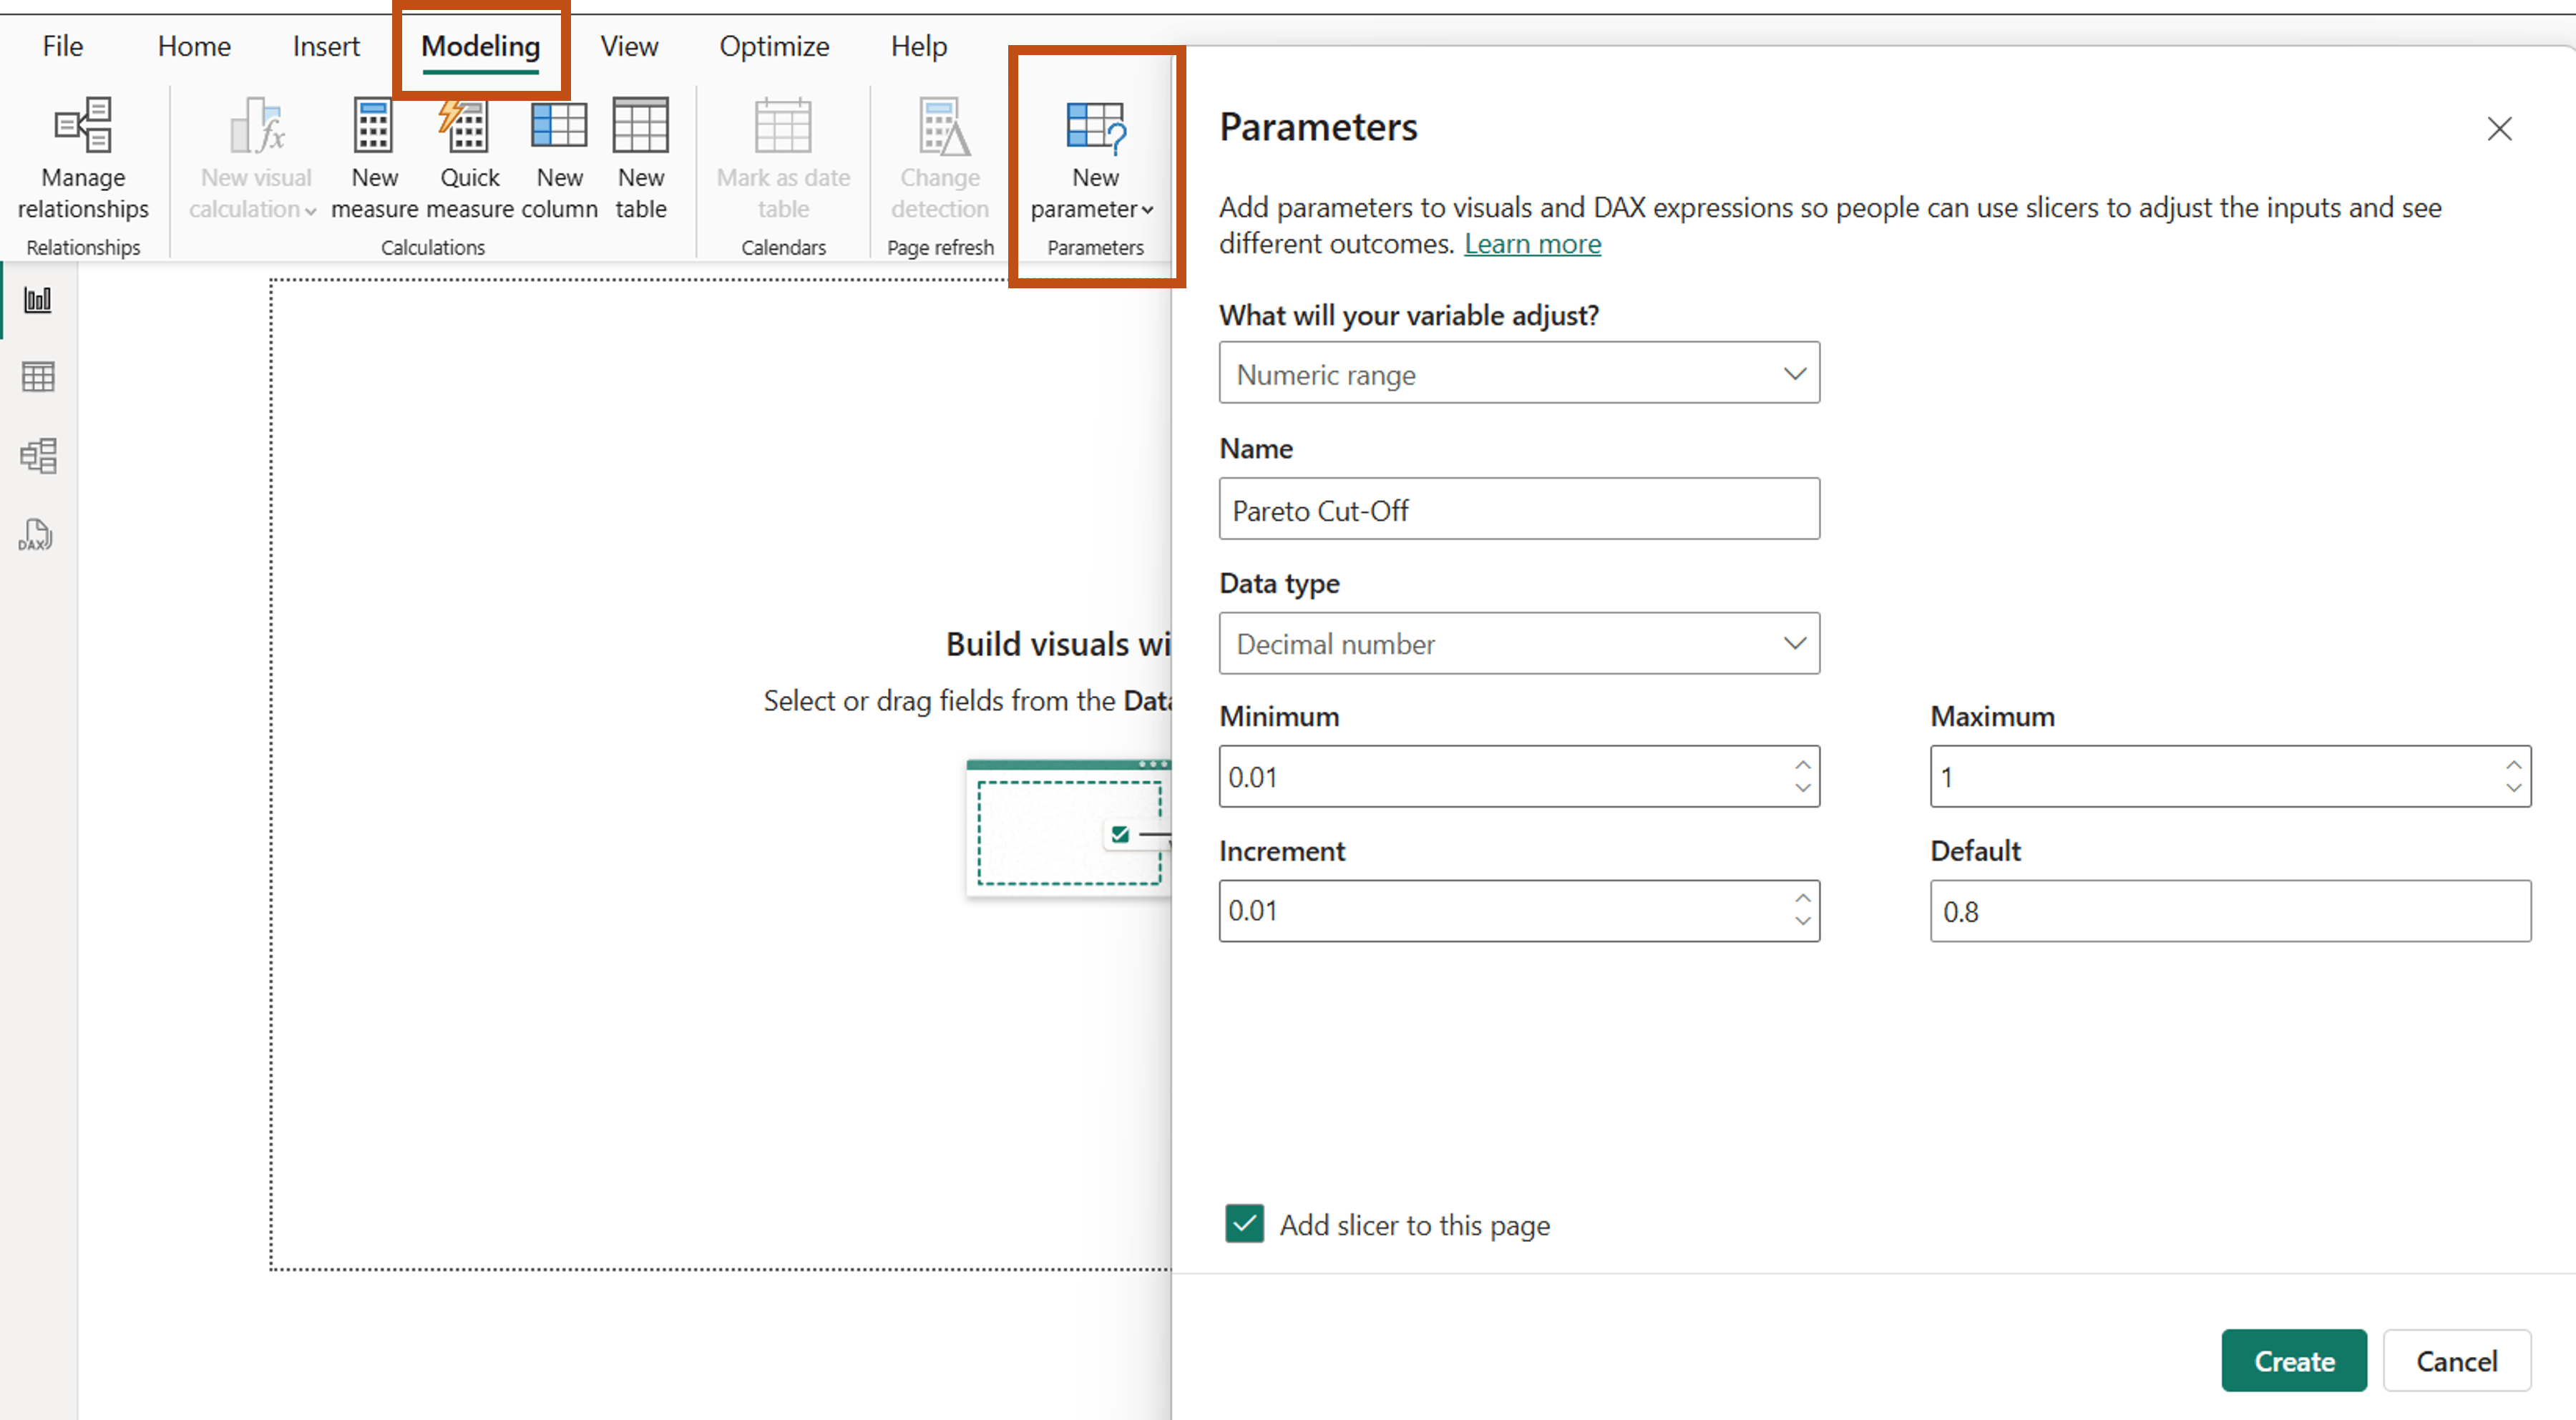Switch to Report view in sidebar
2576x1420 pixels.
point(38,300)
